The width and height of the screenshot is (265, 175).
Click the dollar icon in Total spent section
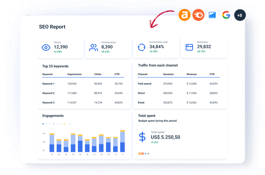pyautogui.click(x=142, y=137)
